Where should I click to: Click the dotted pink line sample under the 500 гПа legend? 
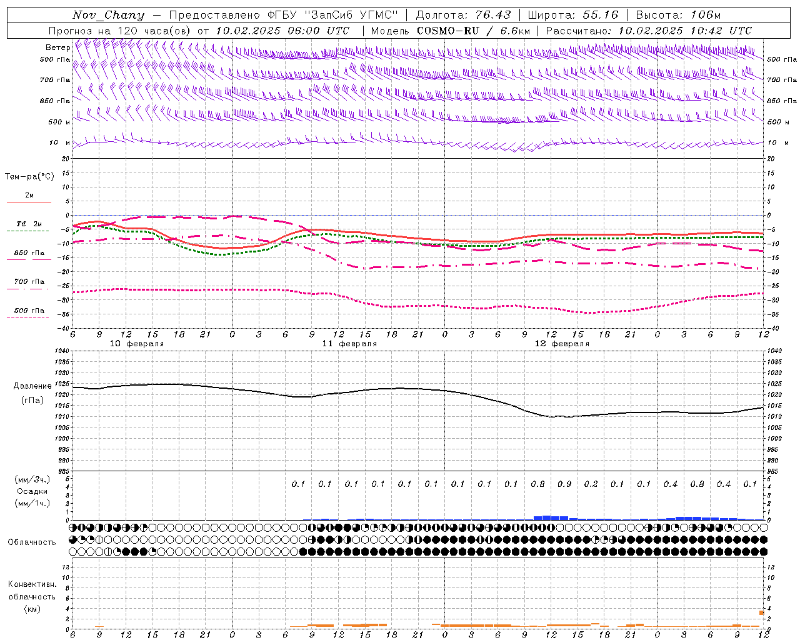(28, 317)
